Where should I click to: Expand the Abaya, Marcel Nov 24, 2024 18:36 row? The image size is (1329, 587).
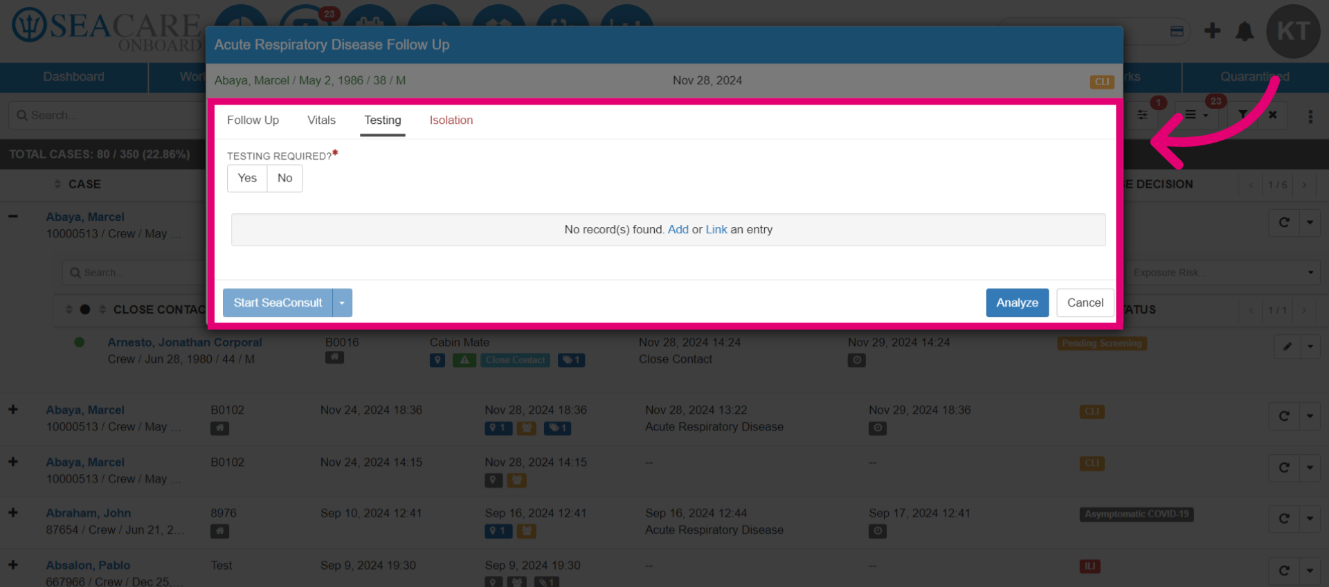[13, 409]
